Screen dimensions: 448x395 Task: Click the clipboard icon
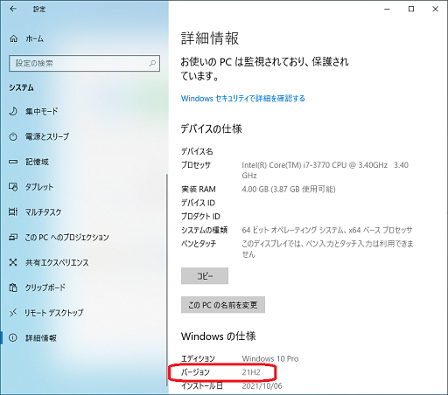[x=13, y=288]
